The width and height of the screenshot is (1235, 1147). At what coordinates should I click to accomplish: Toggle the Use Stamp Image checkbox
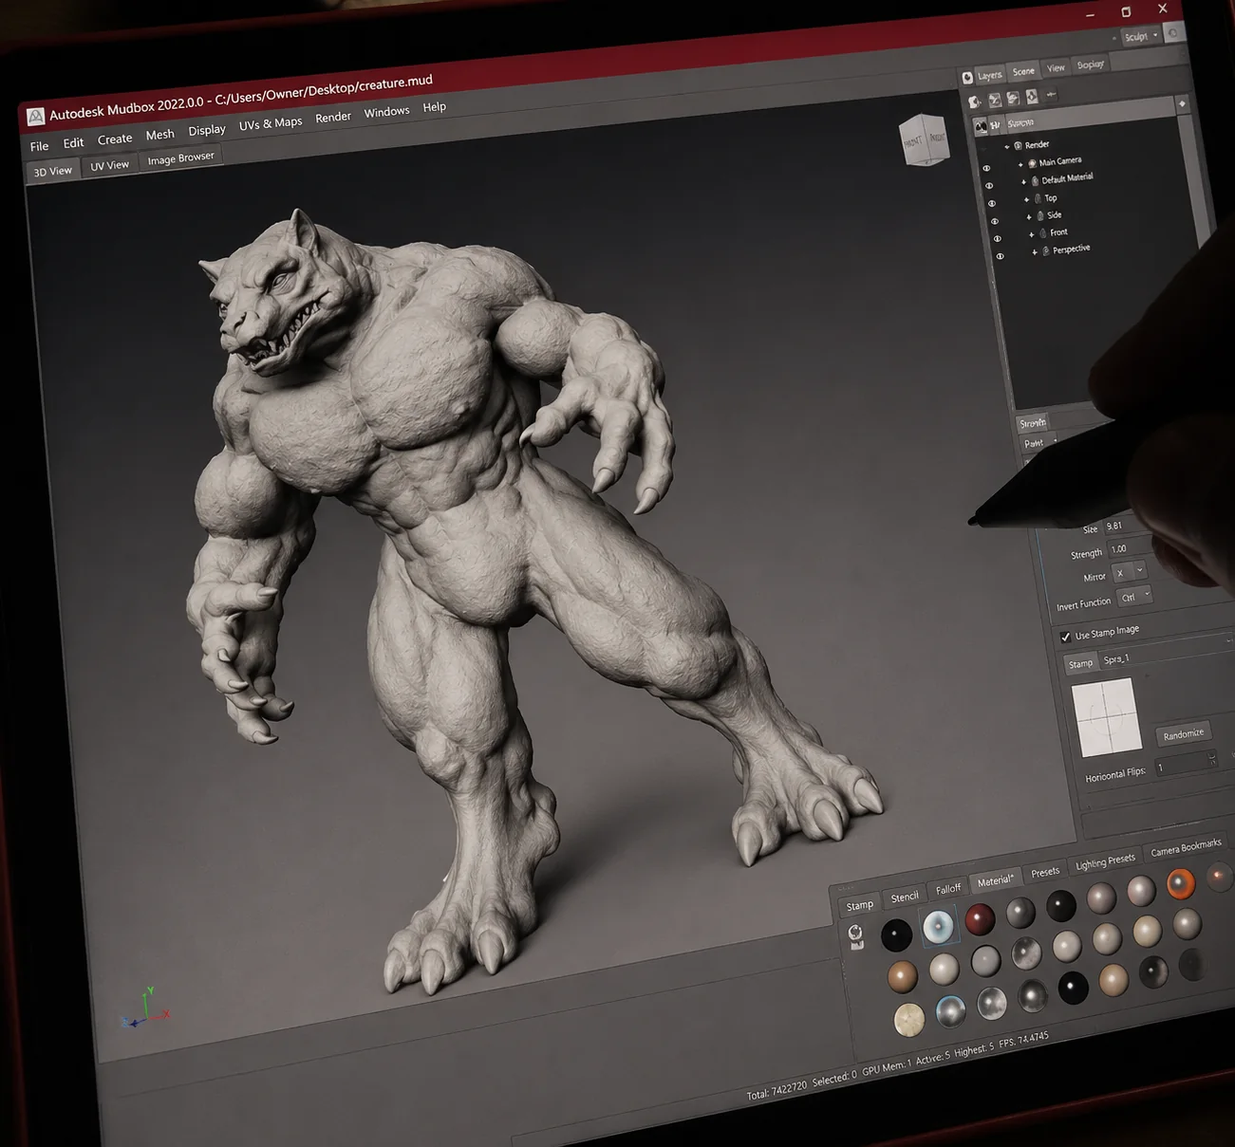pos(1065,637)
